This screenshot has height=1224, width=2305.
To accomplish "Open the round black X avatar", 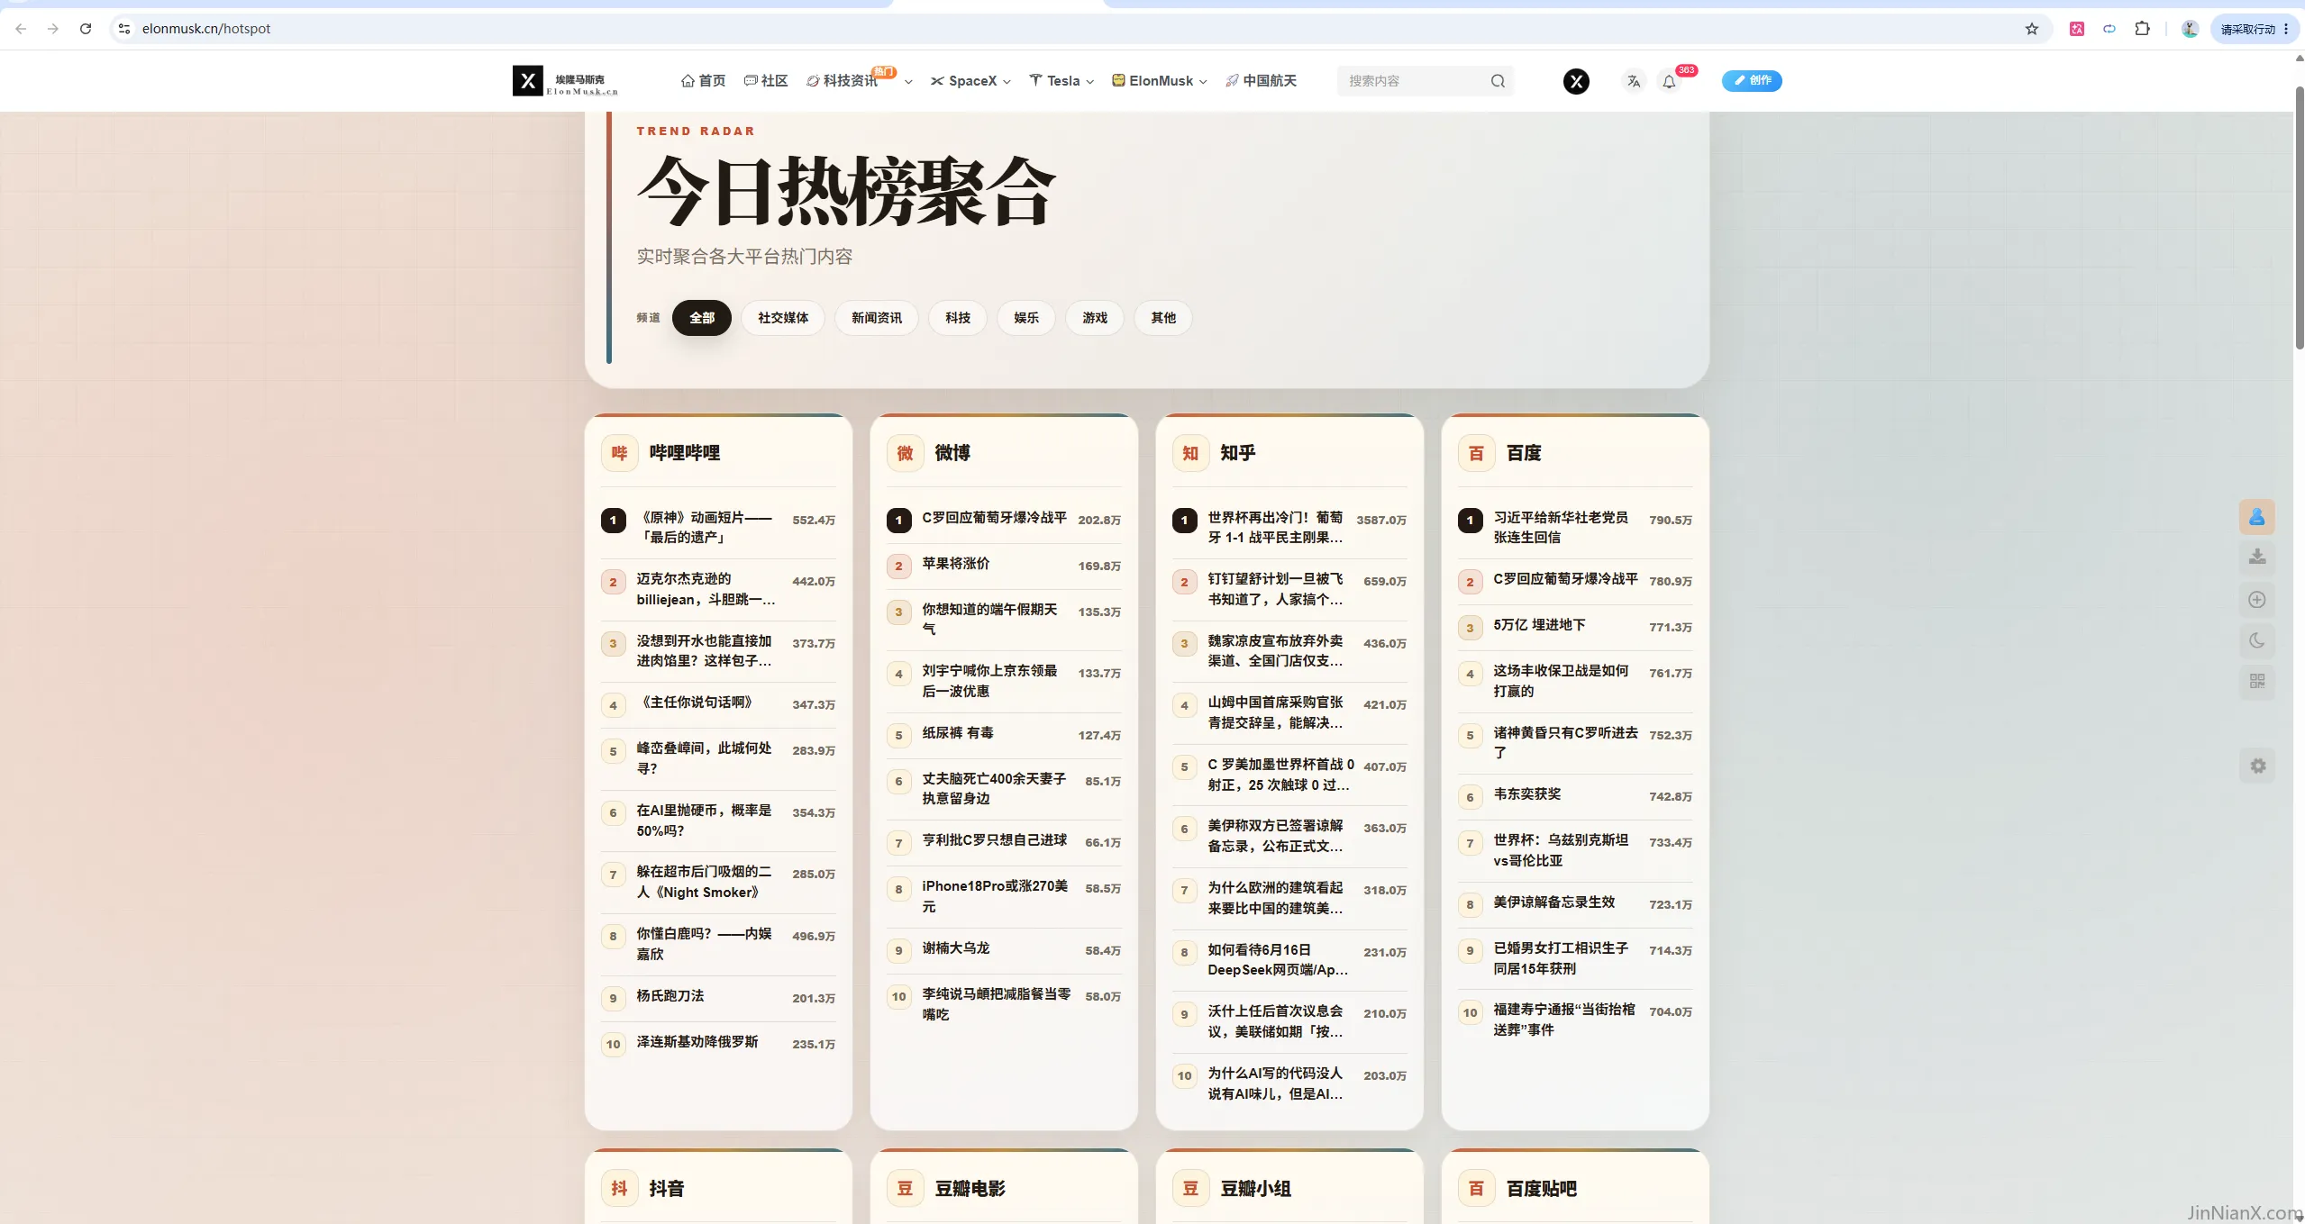I will [1576, 81].
